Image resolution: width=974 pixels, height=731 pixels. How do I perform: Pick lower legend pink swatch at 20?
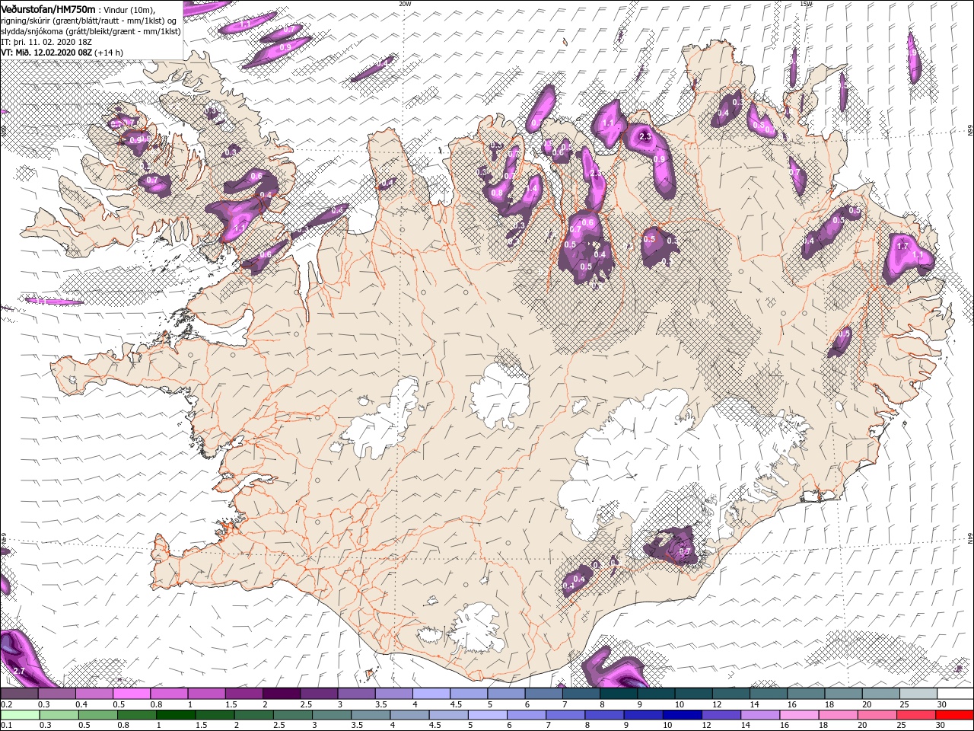click(876, 715)
